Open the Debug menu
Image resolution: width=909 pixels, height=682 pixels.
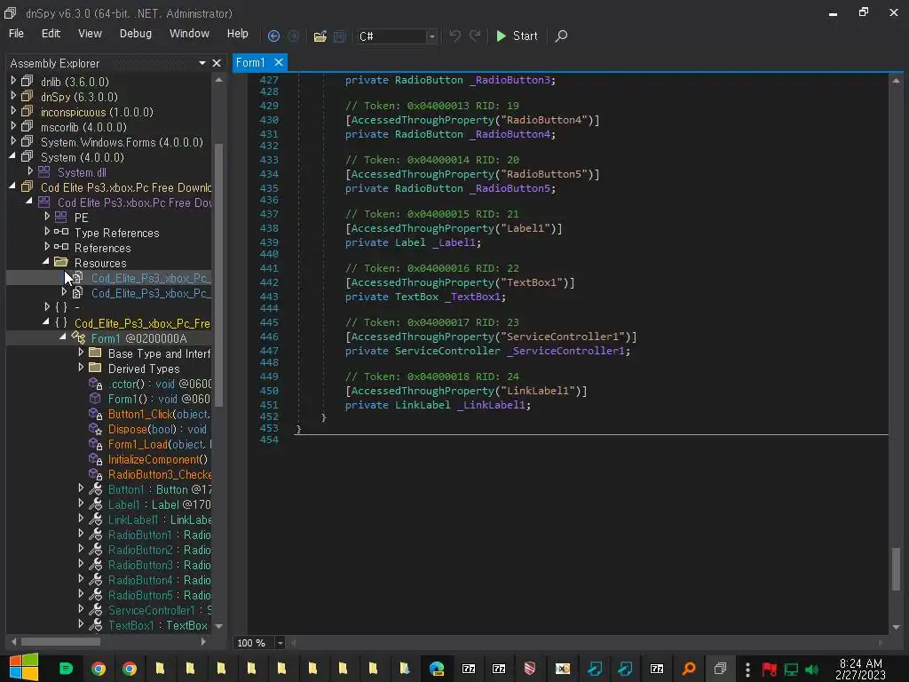point(135,34)
